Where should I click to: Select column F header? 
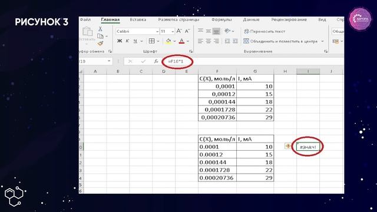[x=217, y=71]
